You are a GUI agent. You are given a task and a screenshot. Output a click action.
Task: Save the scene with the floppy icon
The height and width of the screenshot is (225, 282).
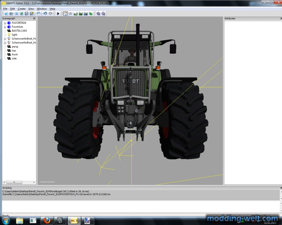tap(26, 14)
